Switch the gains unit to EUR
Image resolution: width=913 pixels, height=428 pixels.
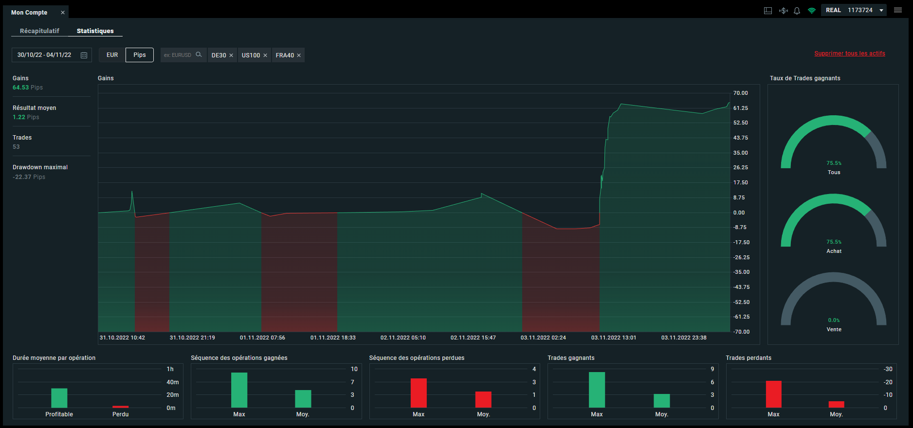[112, 55]
